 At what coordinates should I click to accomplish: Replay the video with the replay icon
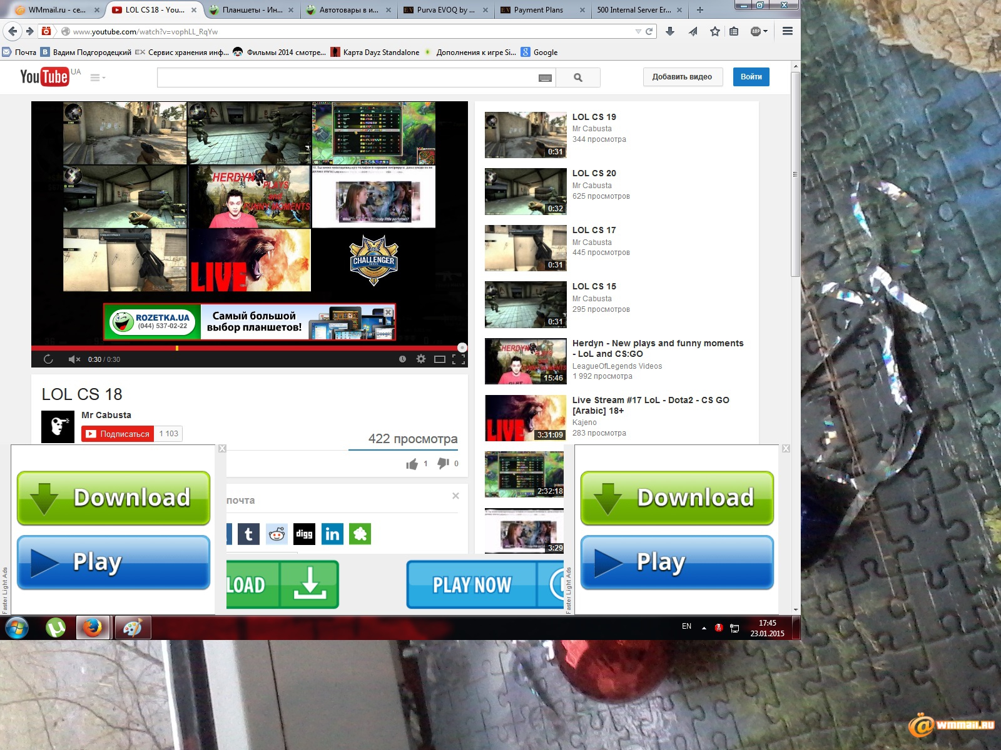point(48,359)
